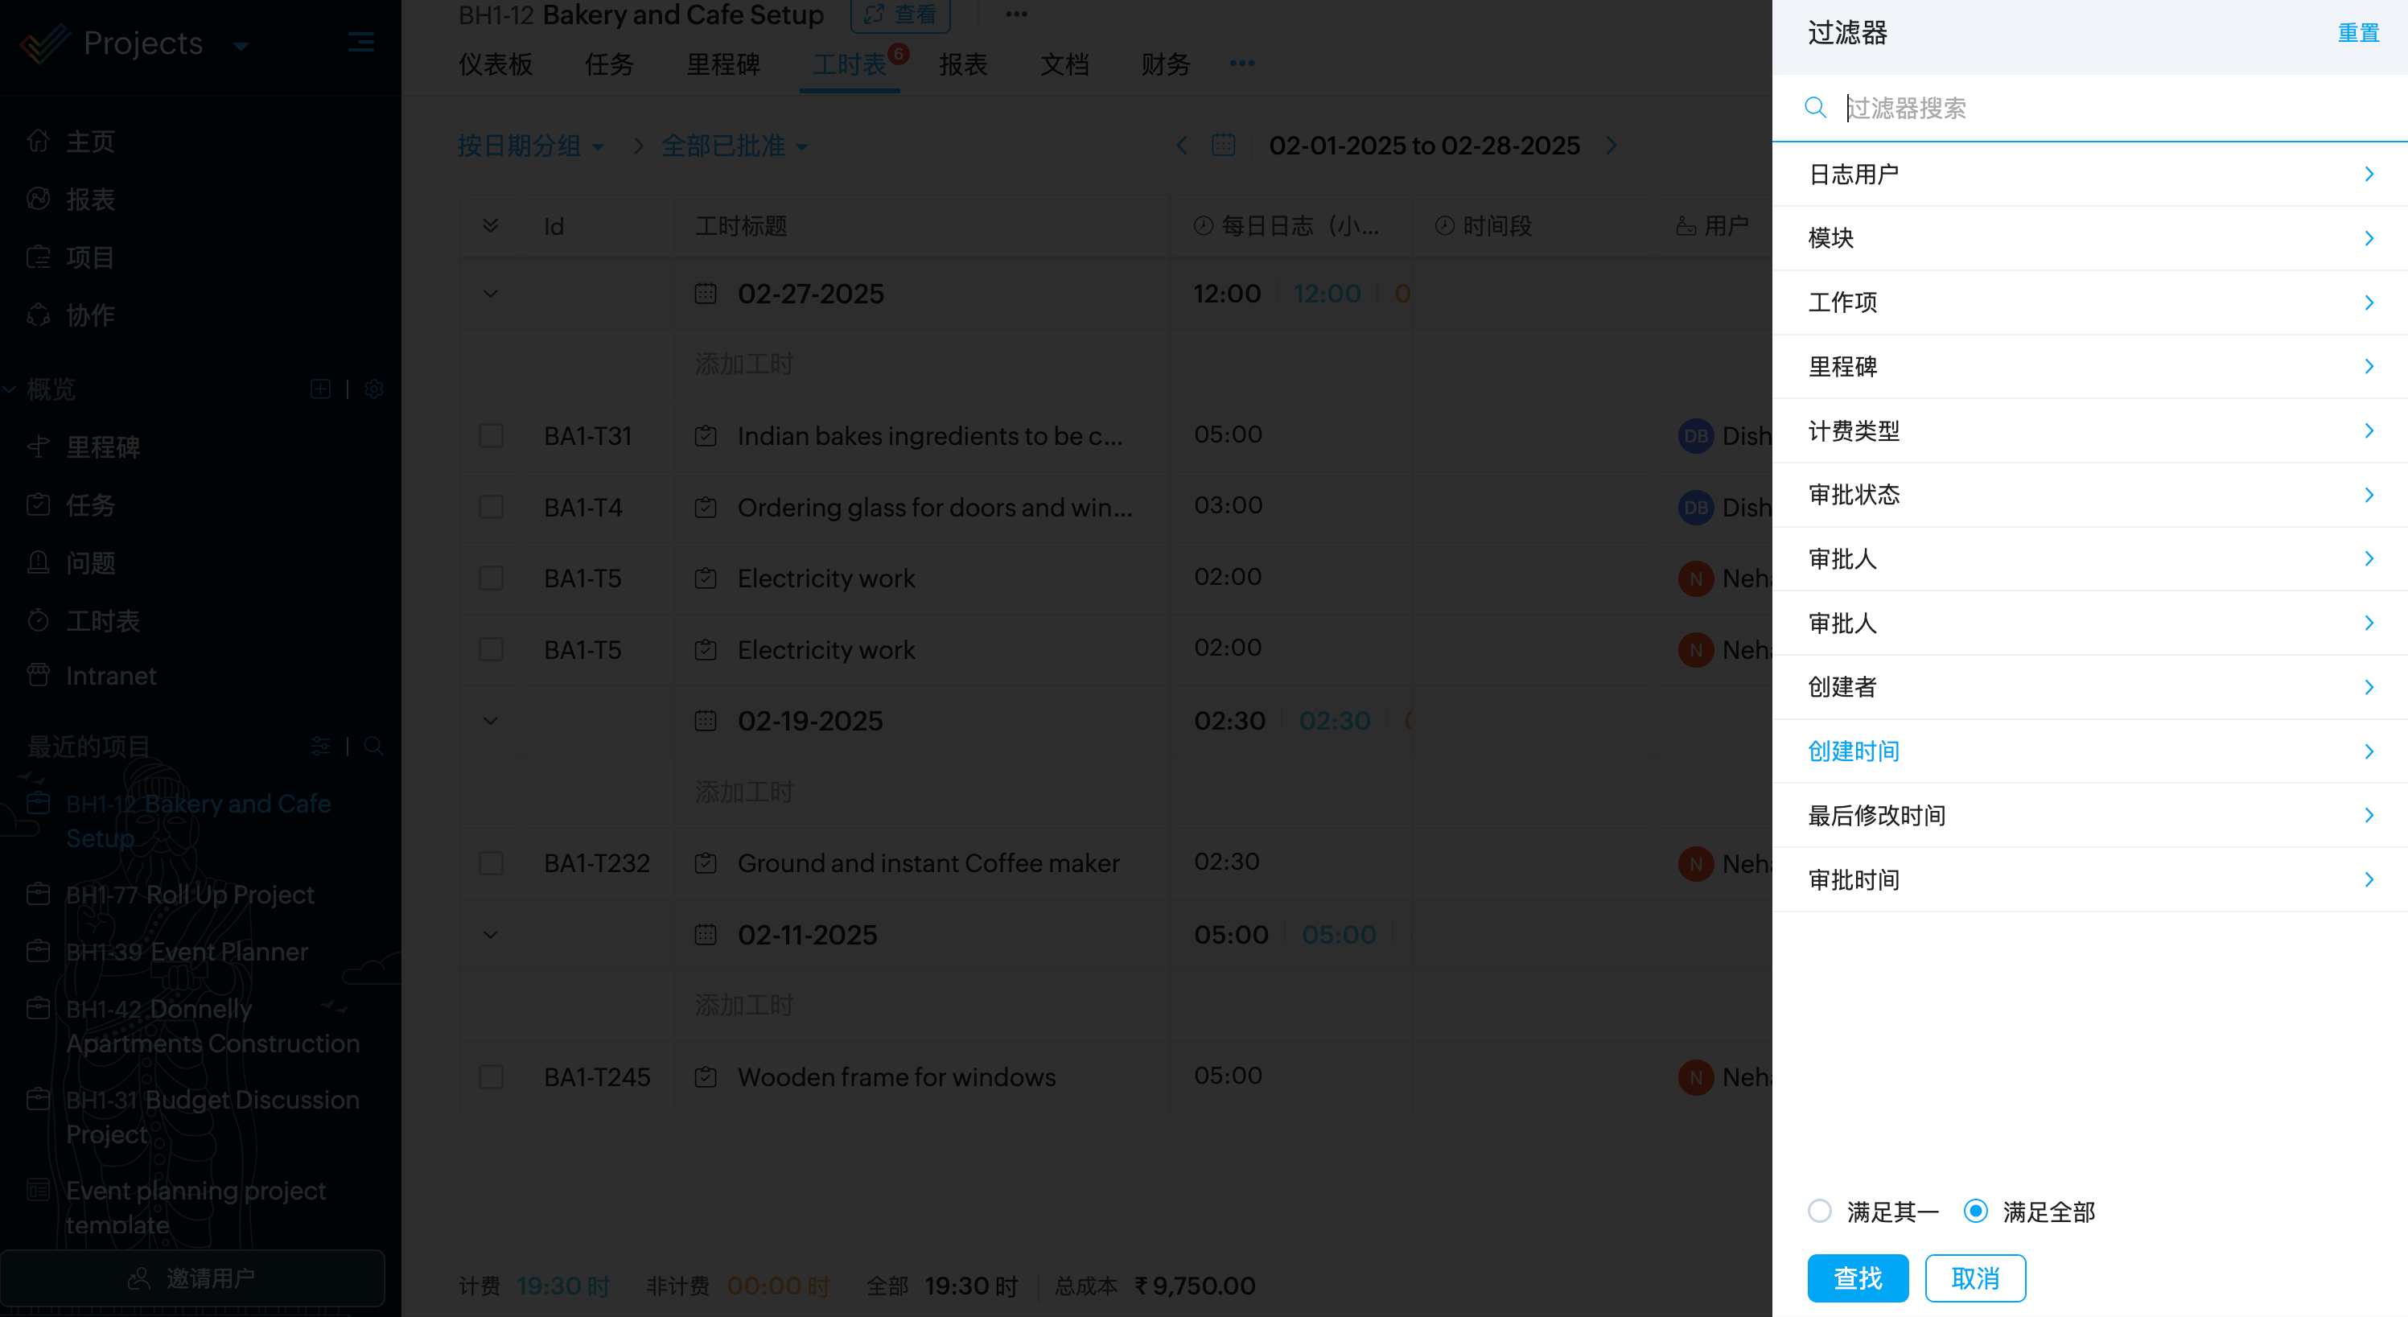Click the 重置 link
2408x1317 pixels.
(x=2357, y=33)
